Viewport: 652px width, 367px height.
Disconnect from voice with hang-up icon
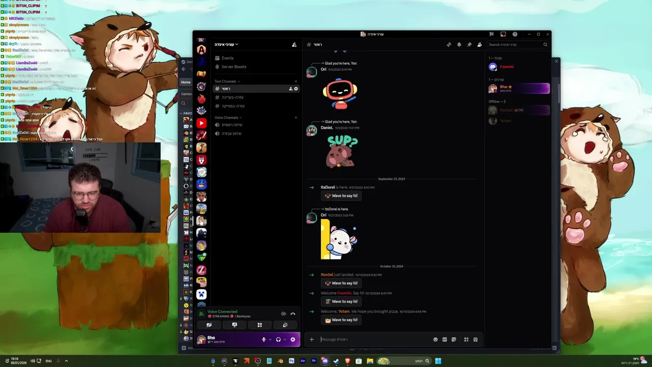click(293, 313)
